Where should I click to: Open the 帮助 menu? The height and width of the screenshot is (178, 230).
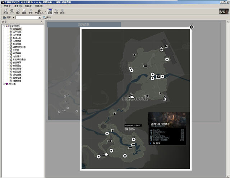click(39, 6)
